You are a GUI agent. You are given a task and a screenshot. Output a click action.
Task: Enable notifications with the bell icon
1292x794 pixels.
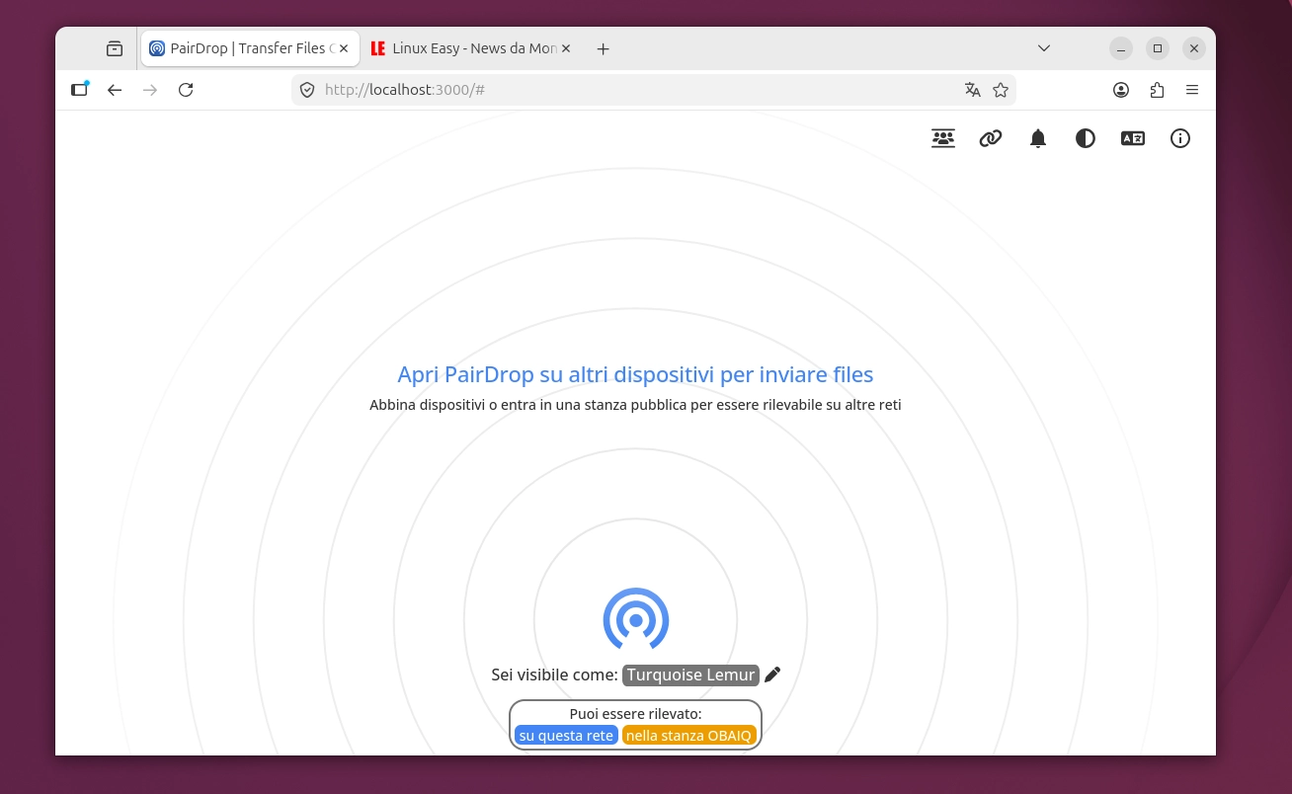click(x=1038, y=139)
